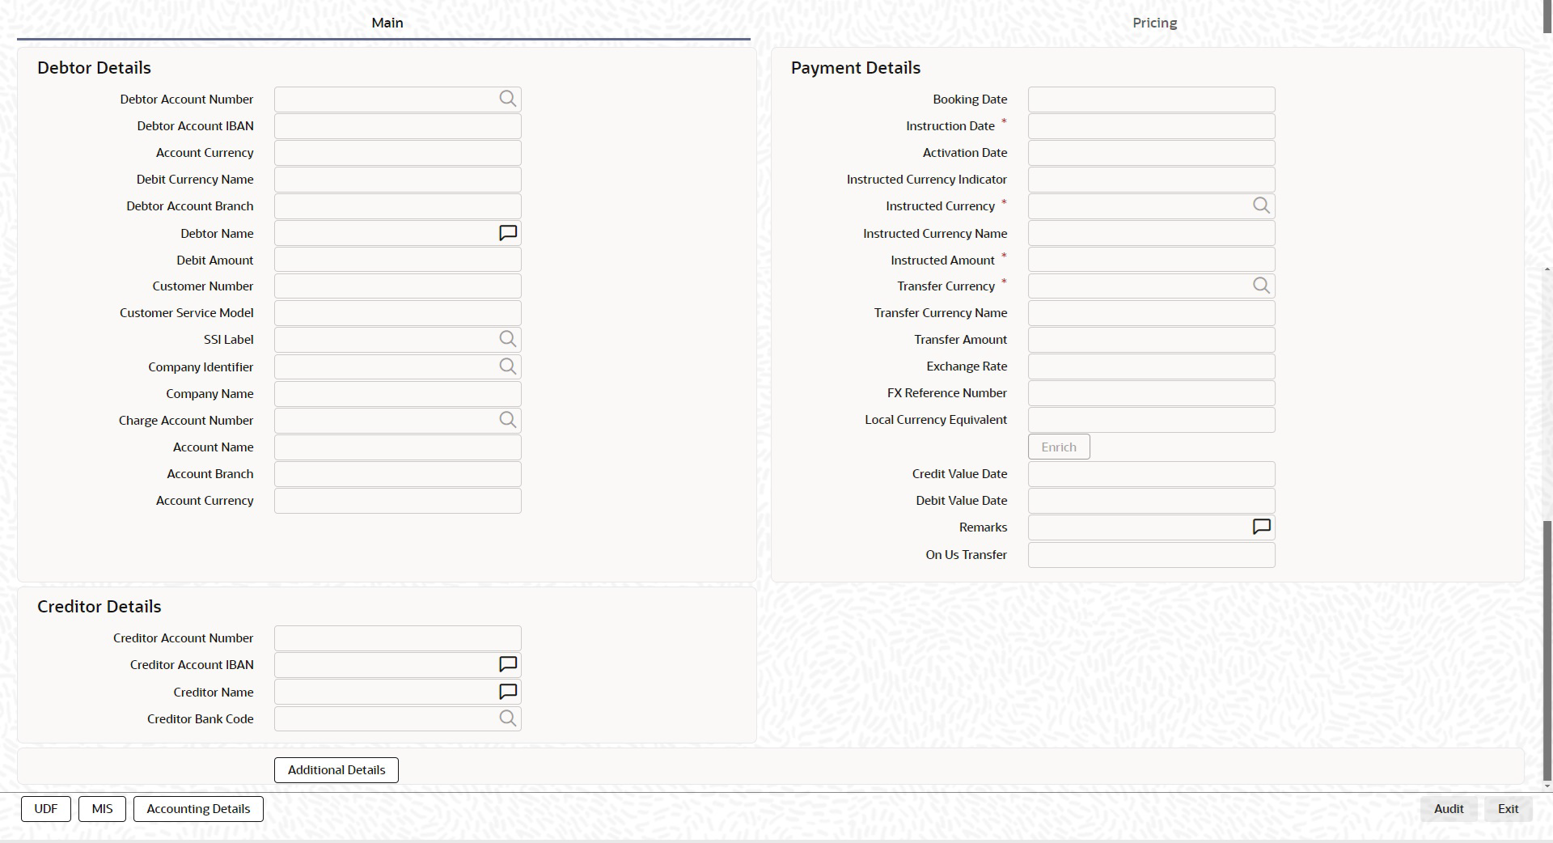Click the Enrich button
The image size is (1553, 843).
(x=1059, y=447)
